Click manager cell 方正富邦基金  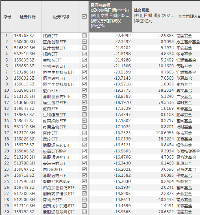188,42
